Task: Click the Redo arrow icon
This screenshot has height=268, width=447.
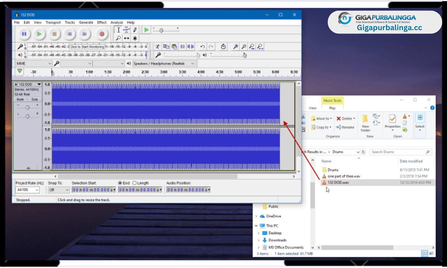Action: click(x=211, y=47)
